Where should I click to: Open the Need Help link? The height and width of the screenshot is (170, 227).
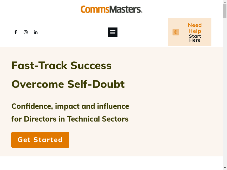point(195,28)
